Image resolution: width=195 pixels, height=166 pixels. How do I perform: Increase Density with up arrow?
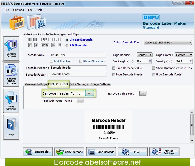click(191, 60)
